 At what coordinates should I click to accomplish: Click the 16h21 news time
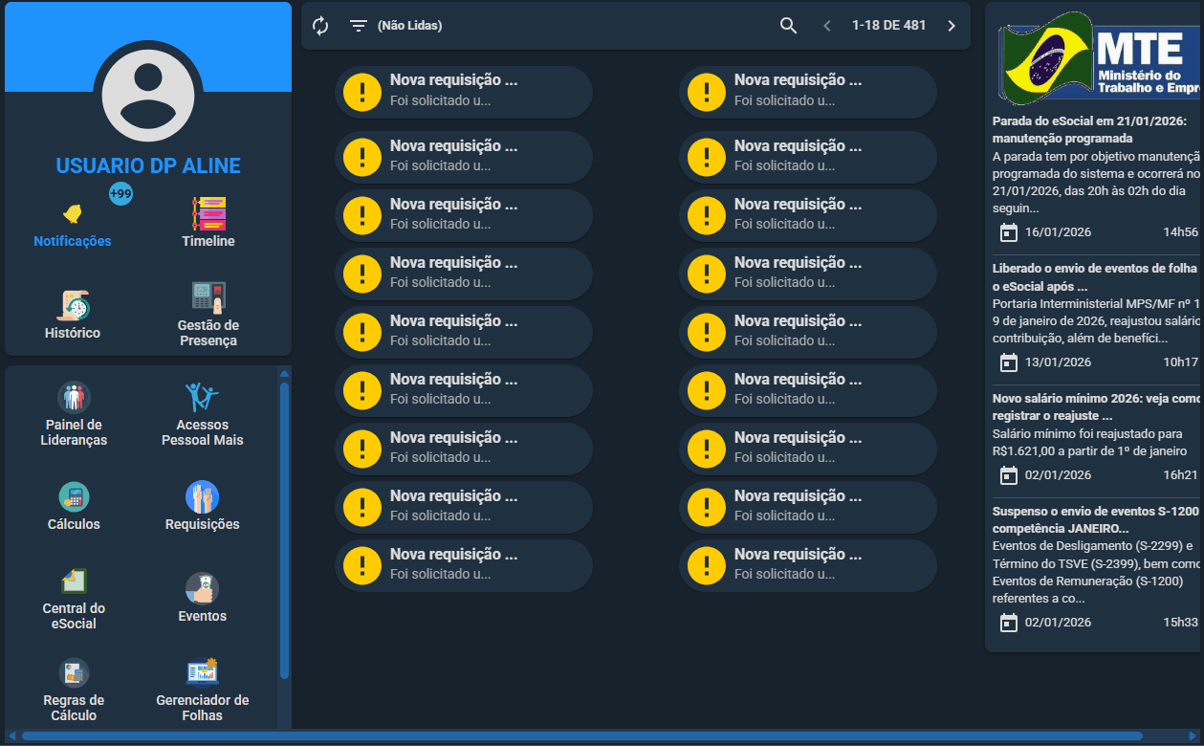click(x=1180, y=475)
